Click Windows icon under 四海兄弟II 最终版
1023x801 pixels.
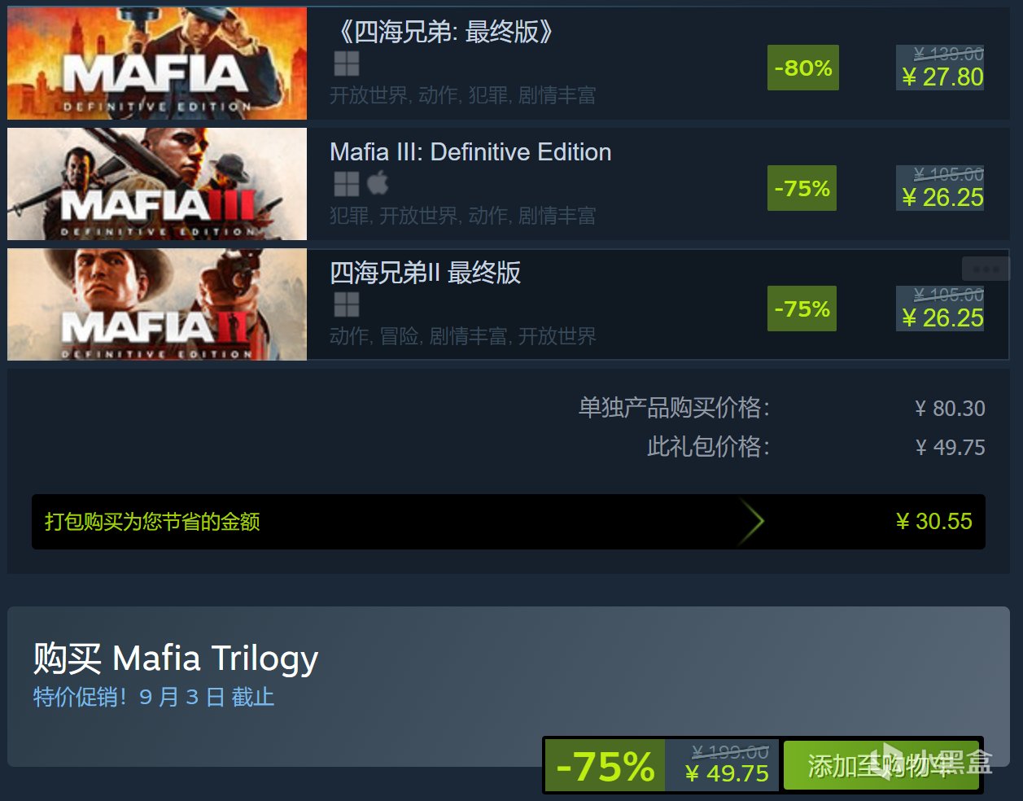click(x=346, y=304)
